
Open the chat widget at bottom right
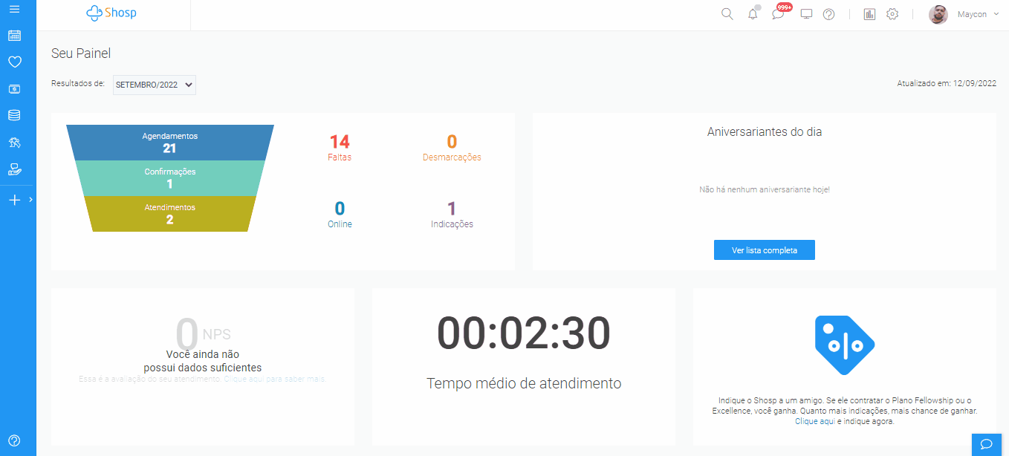pyautogui.click(x=987, y=444)
